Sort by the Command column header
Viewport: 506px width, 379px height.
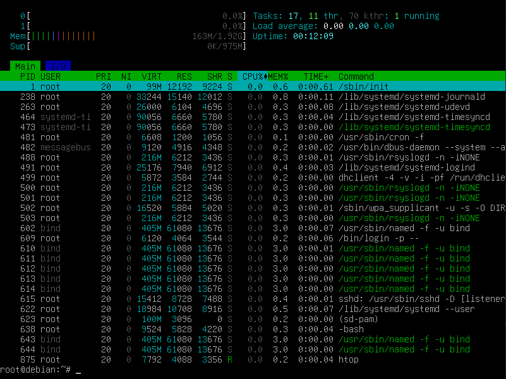click(x=356, y=76)
